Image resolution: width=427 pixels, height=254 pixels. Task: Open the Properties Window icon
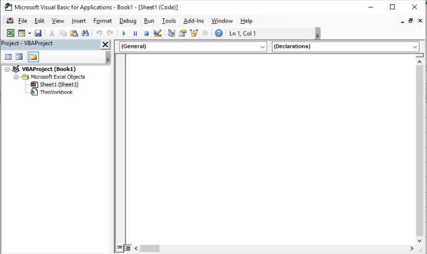click(x=183, y=33)
